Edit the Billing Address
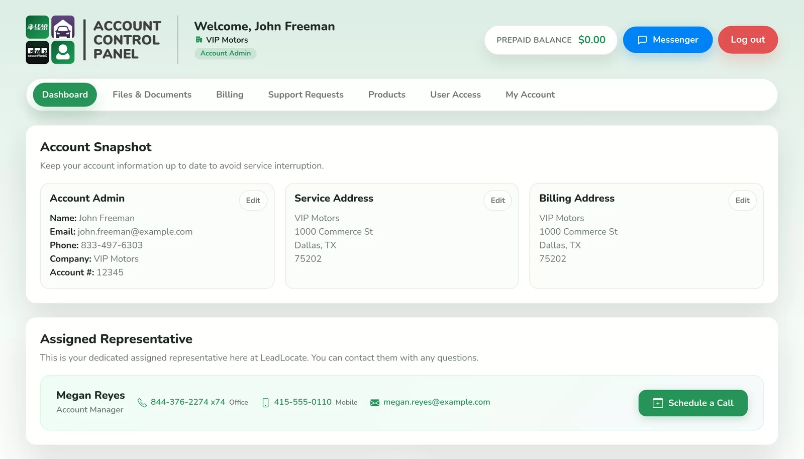 (743, 201)
